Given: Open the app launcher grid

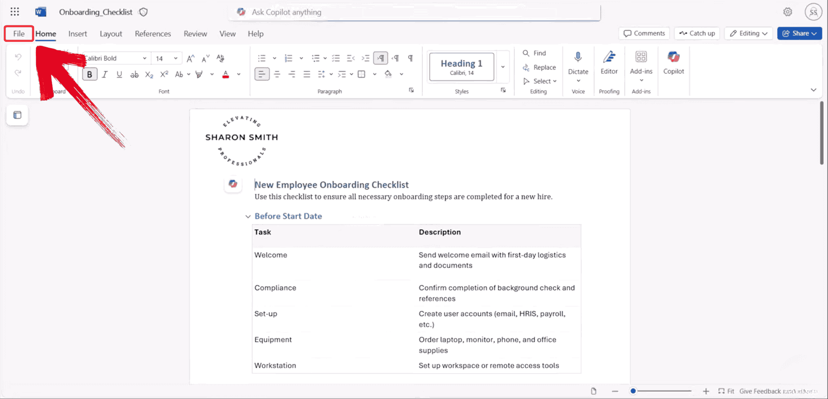Looking at the screenshot, I should [15, 12].
